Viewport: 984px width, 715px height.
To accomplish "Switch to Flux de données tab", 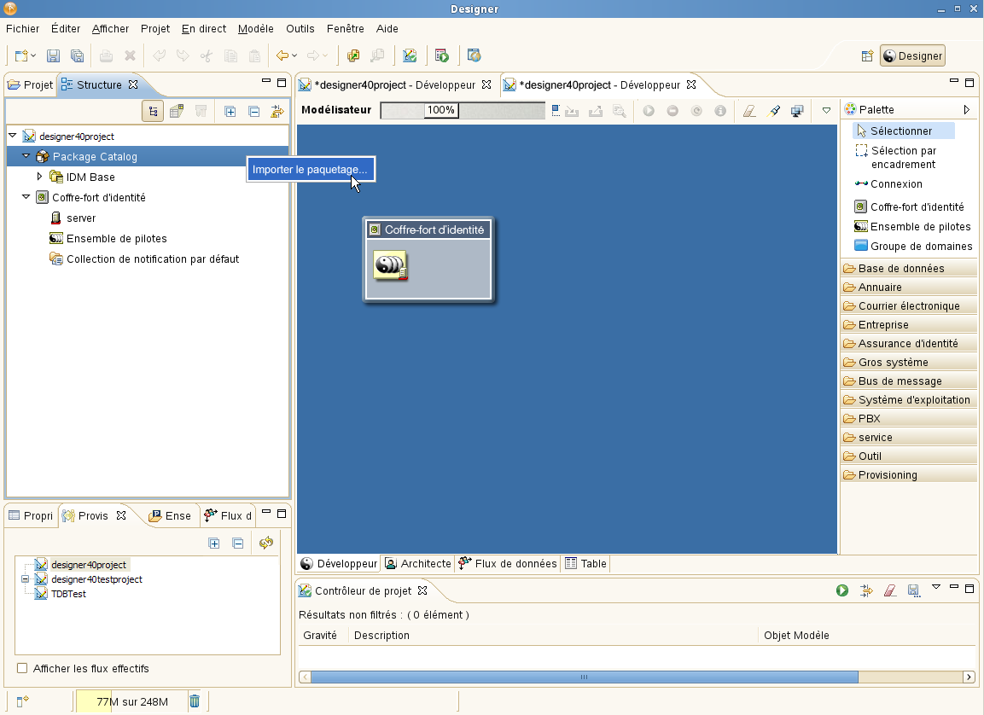I will click(x=508, y=564).
